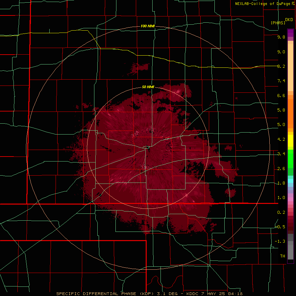This screenshot has height=296, width=296.
Task: Select the 9.0 value on the scale
Action: click(281, 52)
